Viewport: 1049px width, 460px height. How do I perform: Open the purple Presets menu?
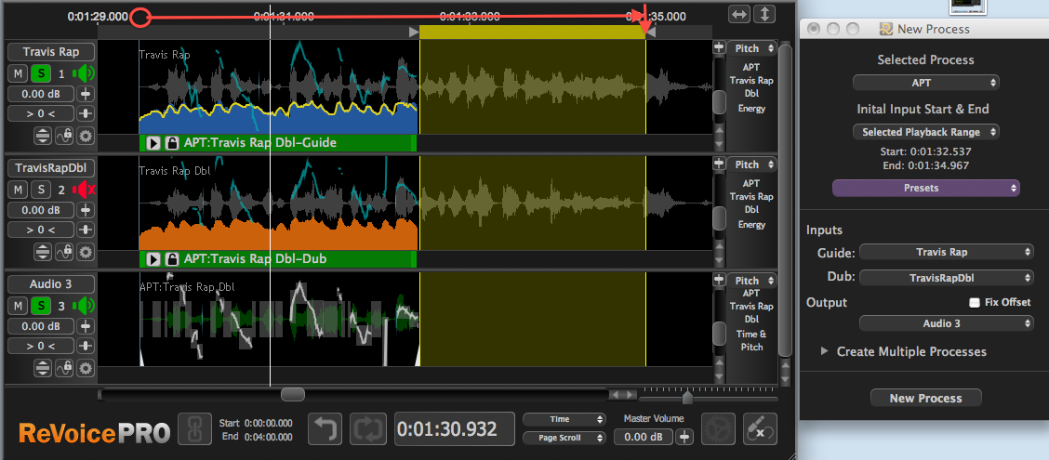coord(925,188)
